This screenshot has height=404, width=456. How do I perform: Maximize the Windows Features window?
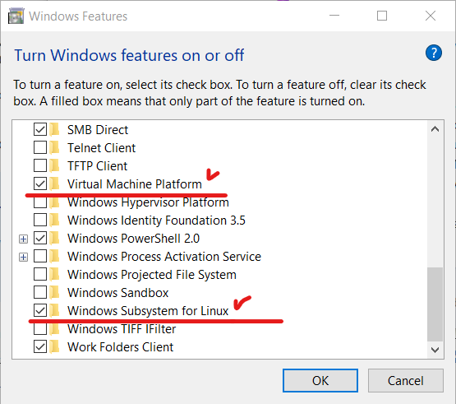382,16
